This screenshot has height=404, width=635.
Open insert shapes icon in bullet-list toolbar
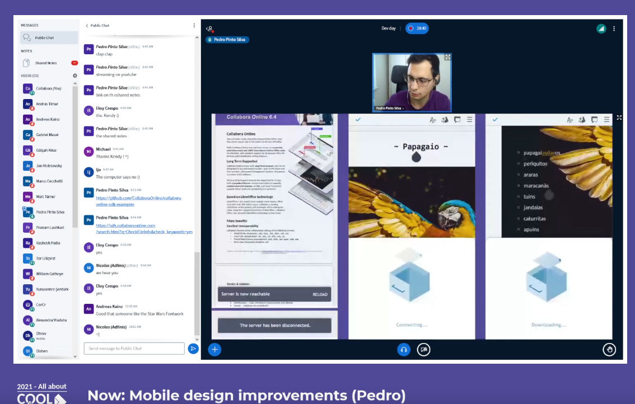[x=582, y=120]
